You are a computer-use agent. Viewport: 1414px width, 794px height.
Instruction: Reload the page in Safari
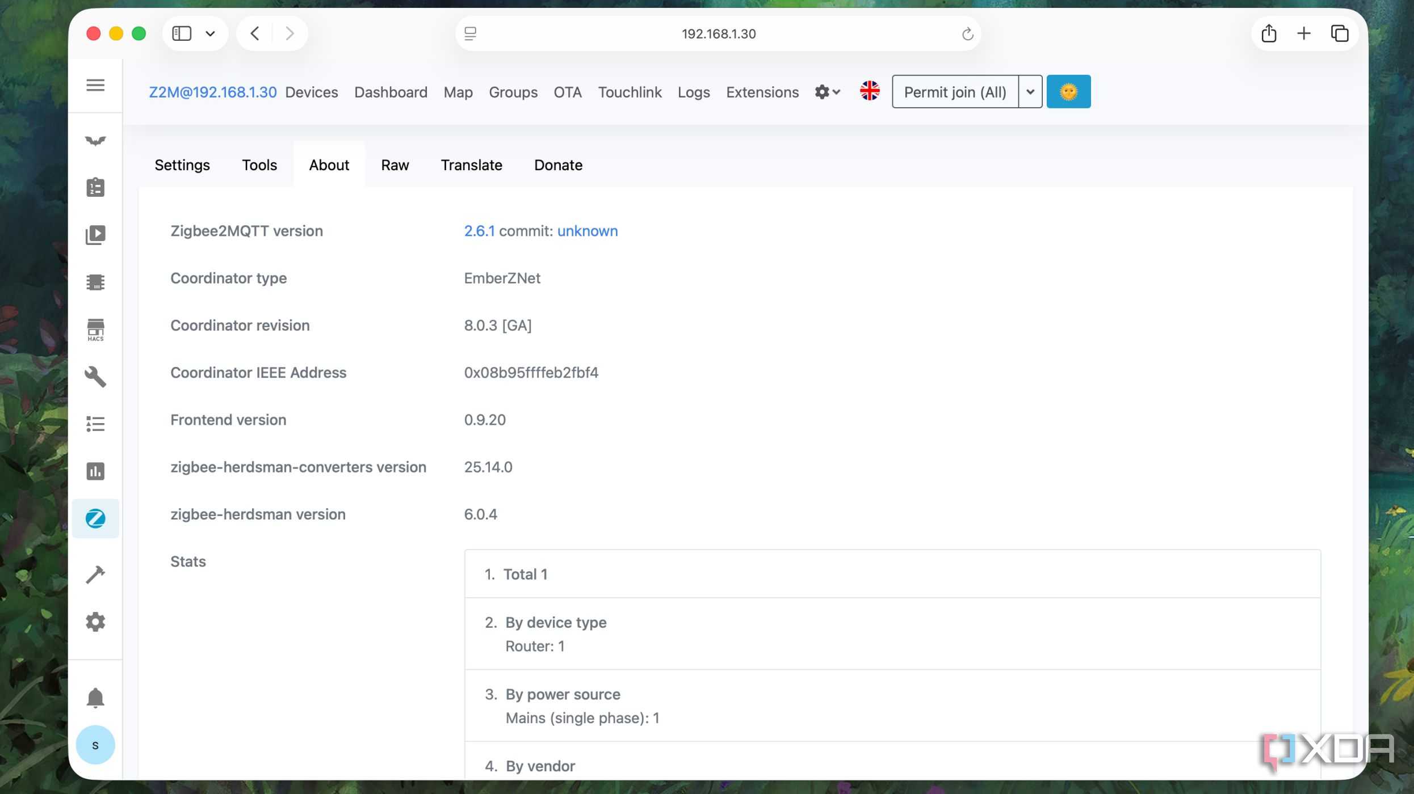[x=967, y=33]
